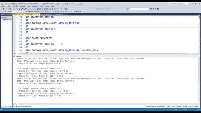Click the Find in Files icon
This screenshot has height=113, width=201.
[x=128, y=9]
